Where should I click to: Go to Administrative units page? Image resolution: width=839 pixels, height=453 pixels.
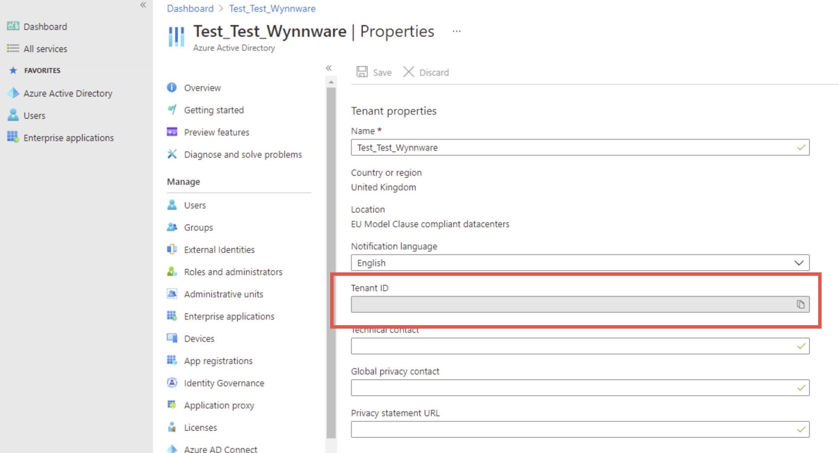(x=223, y=294)
